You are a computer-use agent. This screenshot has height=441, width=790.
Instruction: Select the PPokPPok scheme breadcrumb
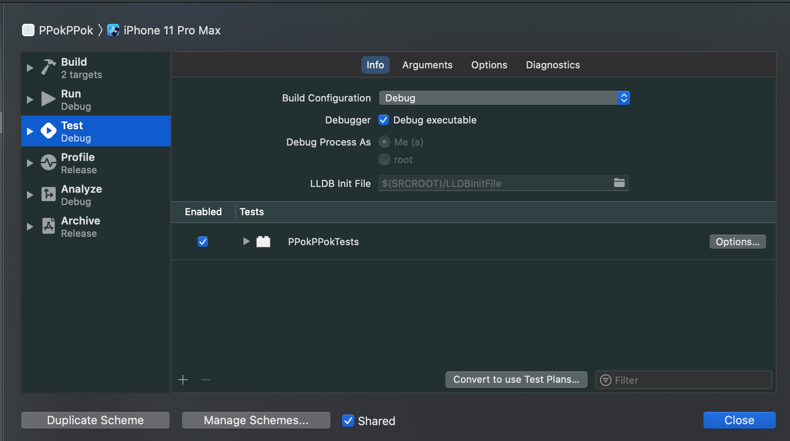pyautogui.click(x=66, y=30)
